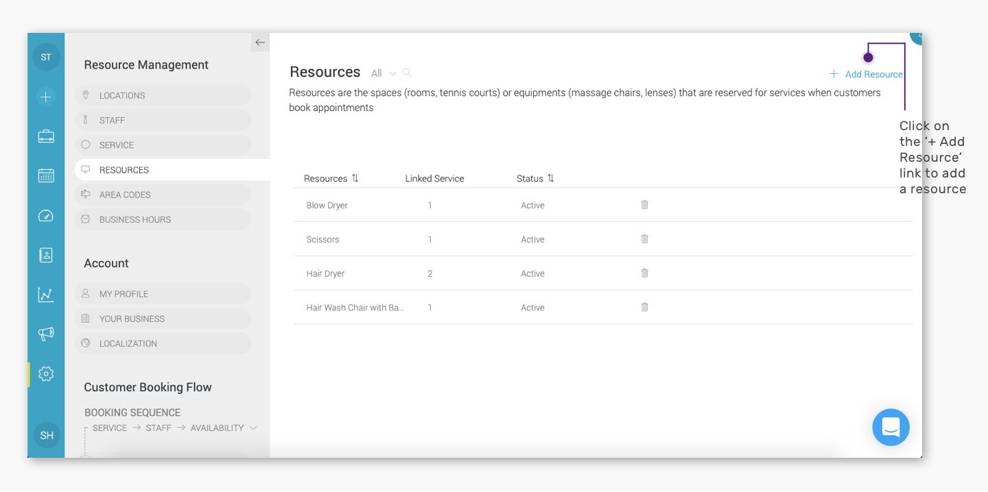
Task: Delete the Hair Wash Chair resource
Action: (645, 307)
